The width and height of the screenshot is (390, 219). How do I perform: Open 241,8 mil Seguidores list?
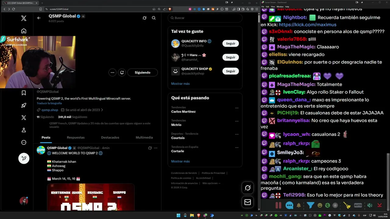click(x=73, y=117)
